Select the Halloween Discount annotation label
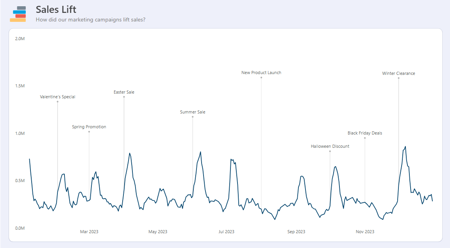 pyautogui.click(x=330, y=146)
